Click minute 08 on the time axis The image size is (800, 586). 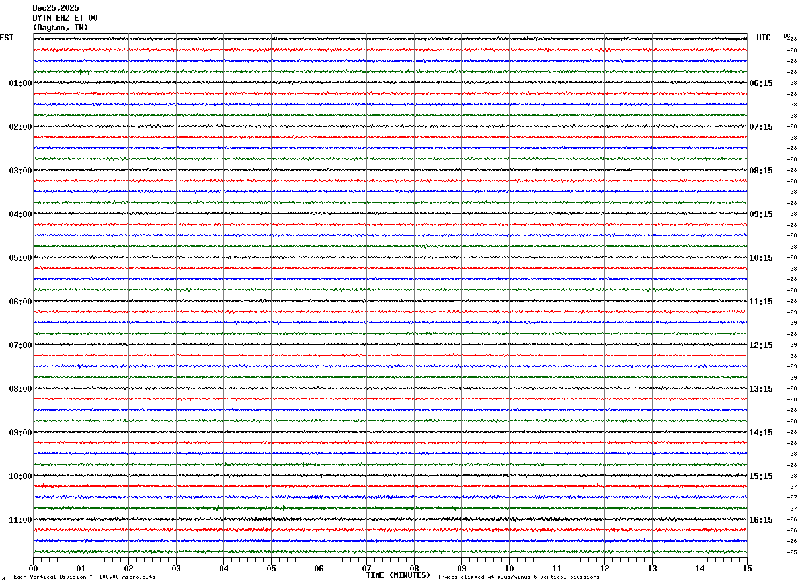coord(414,568)
